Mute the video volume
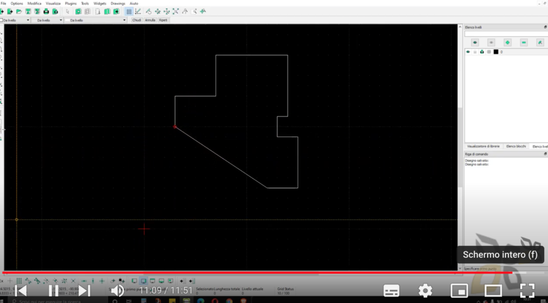The image size is (548, 303). 117,290
